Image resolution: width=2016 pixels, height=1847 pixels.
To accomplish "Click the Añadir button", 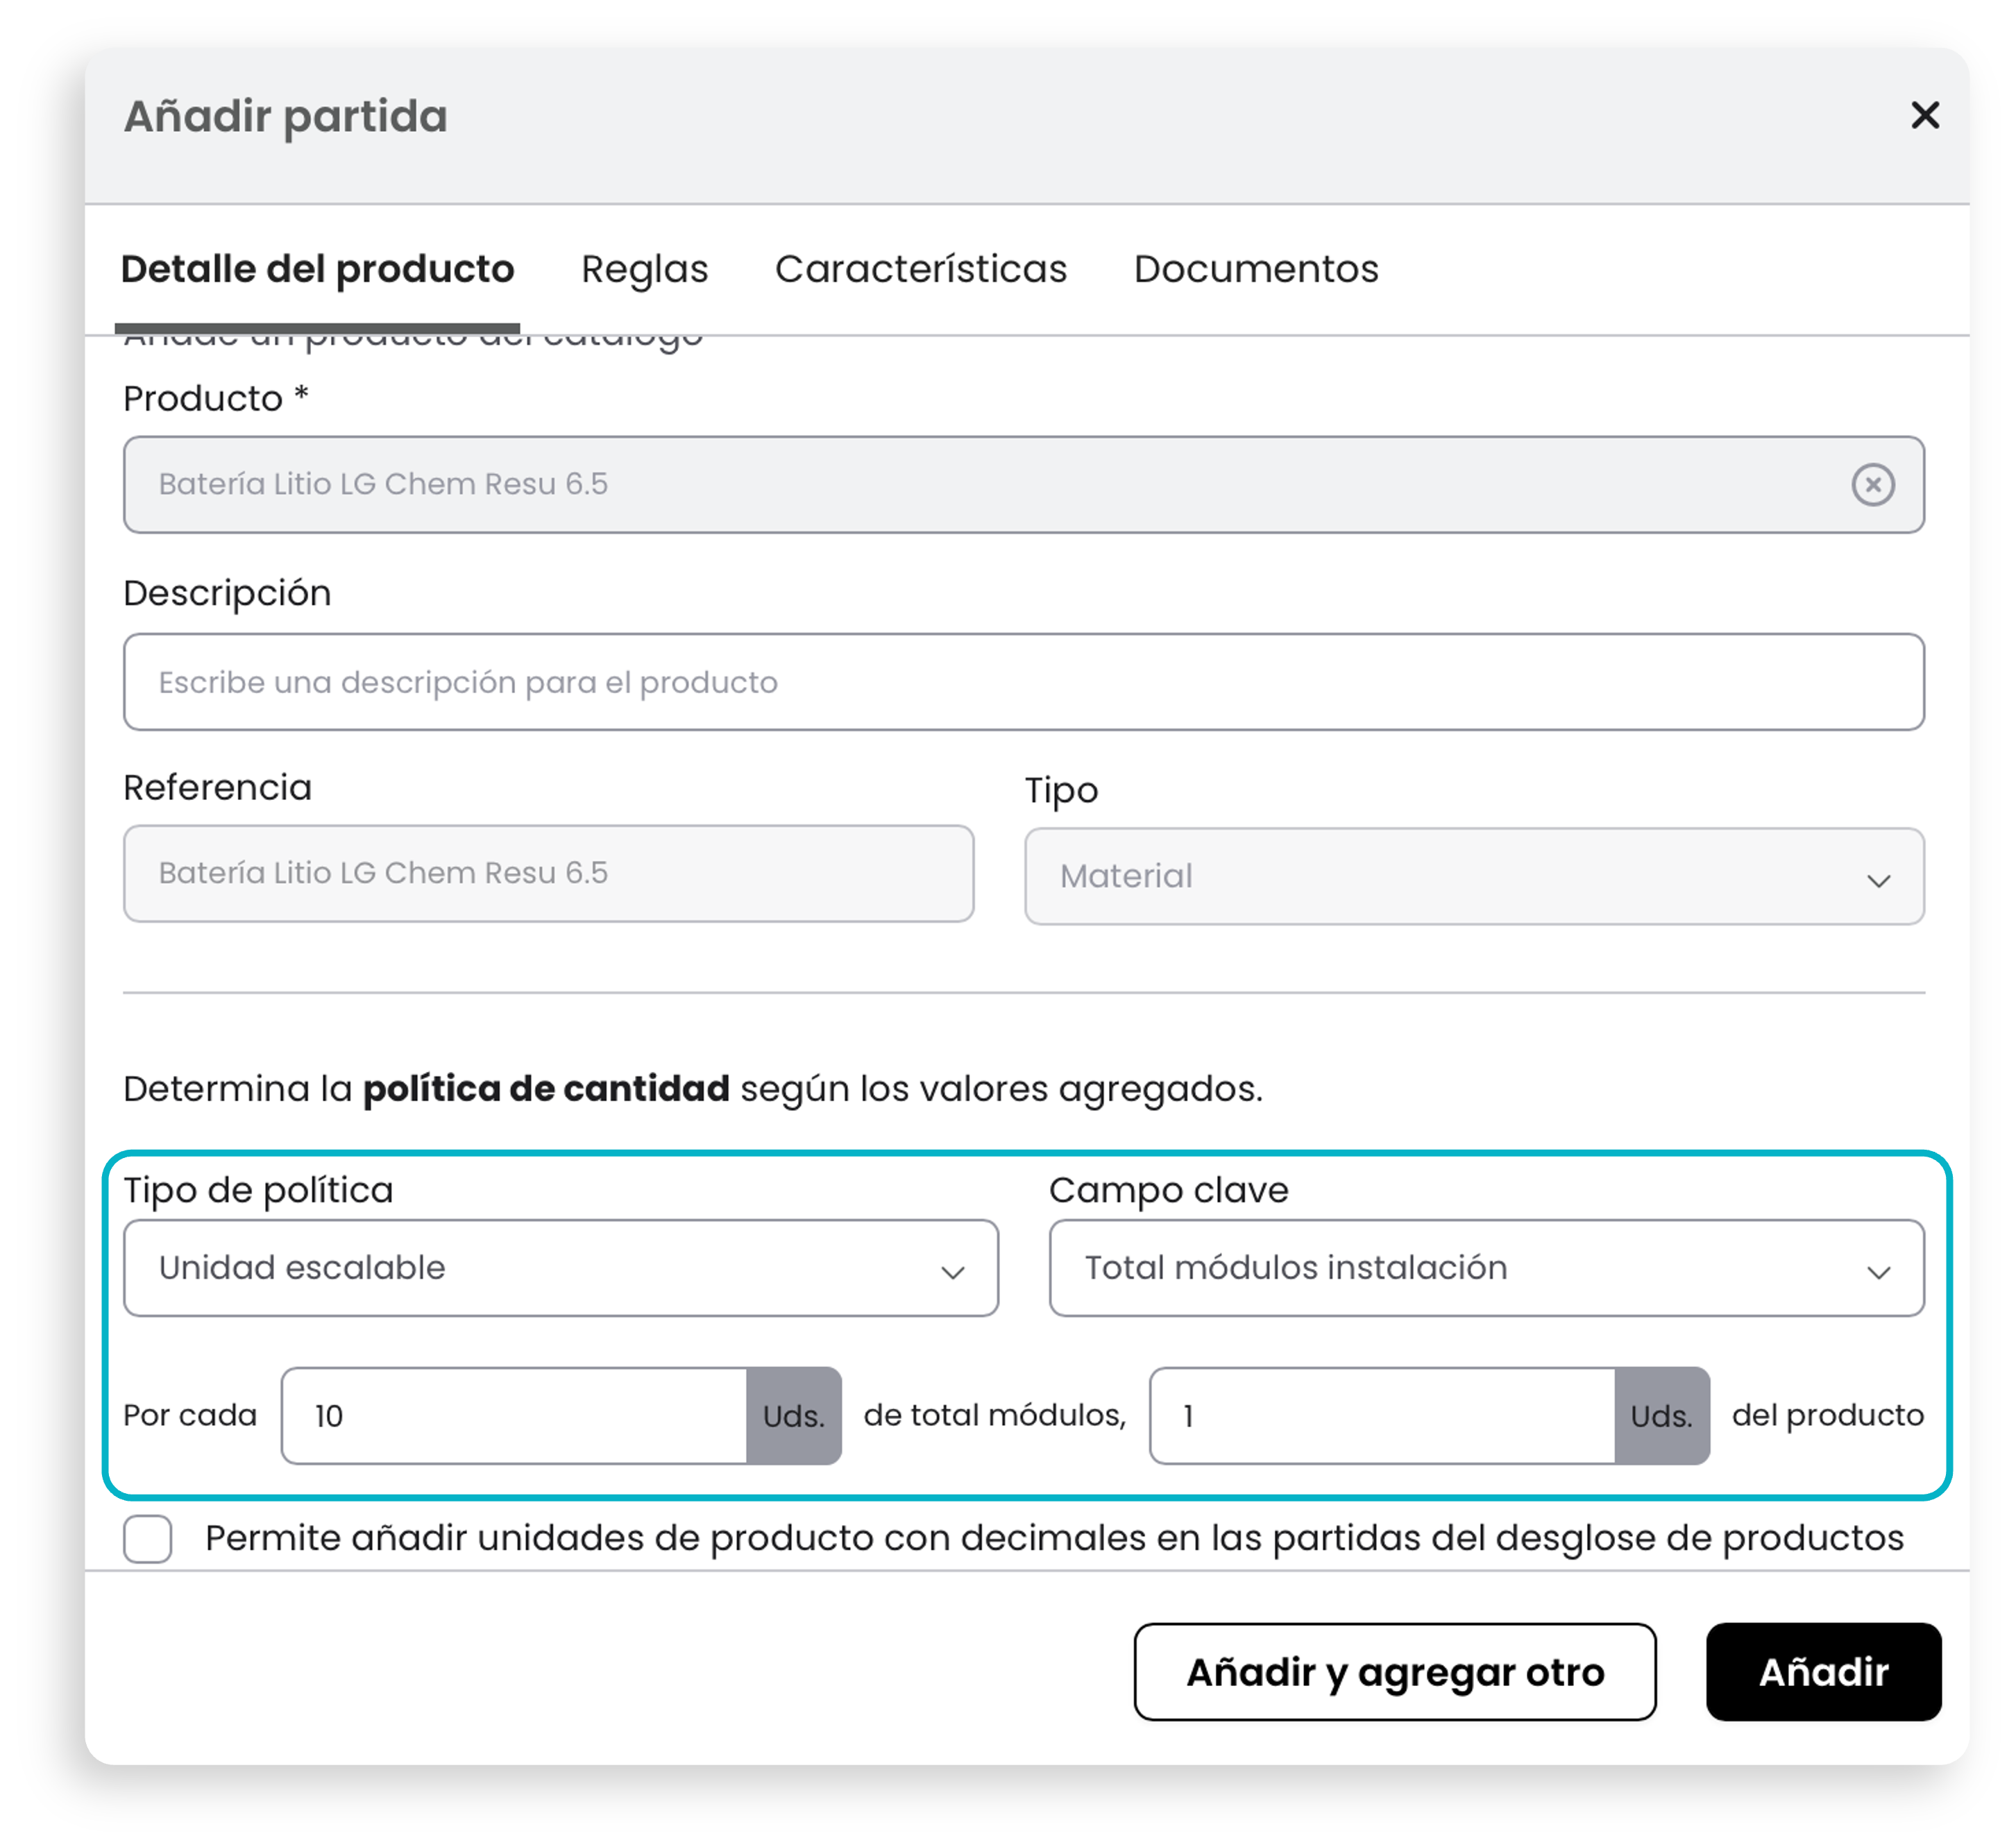I will pyautogui.click(x=1823, y=1672).
